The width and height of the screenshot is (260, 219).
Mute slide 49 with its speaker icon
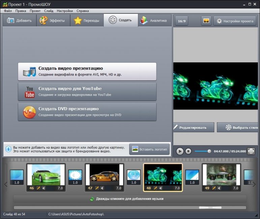click(x=219, y=188)
